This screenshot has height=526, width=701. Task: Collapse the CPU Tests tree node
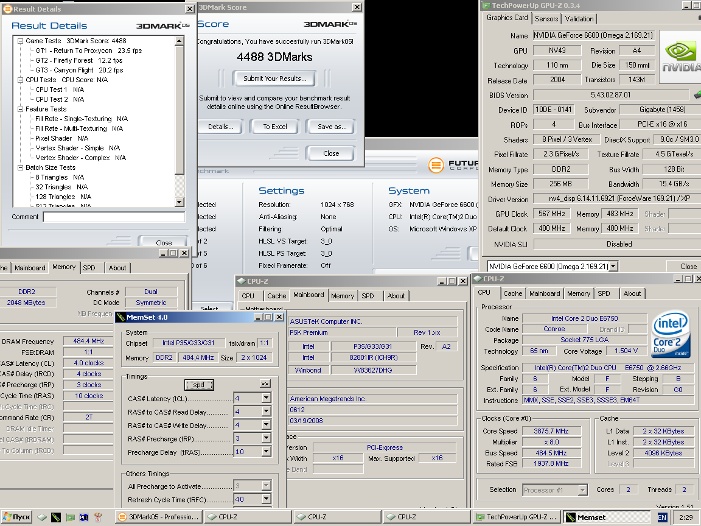(20, 80)
